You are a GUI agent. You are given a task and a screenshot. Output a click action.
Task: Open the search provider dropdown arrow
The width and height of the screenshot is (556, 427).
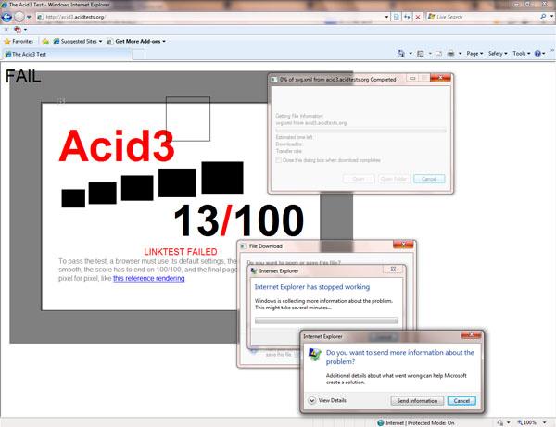[x=551, y=17]
